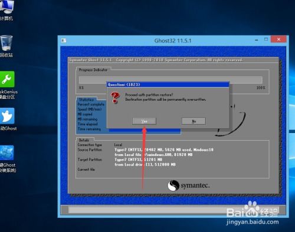Click the Details panel header

tap(84, 140)
